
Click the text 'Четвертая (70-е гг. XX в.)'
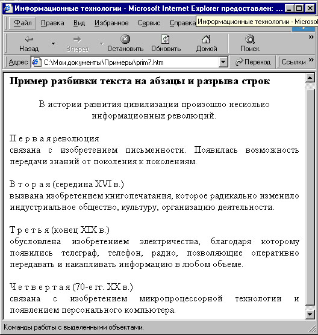71,287
